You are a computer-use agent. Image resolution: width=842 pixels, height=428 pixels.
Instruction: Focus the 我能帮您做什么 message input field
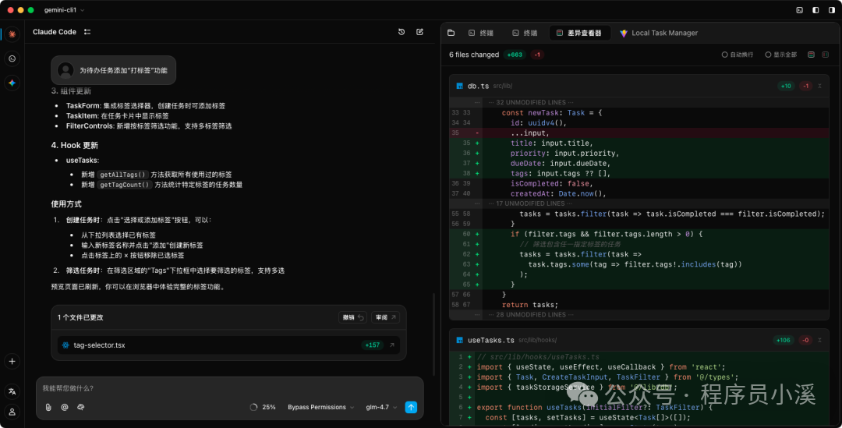click(x=230, y=388)
